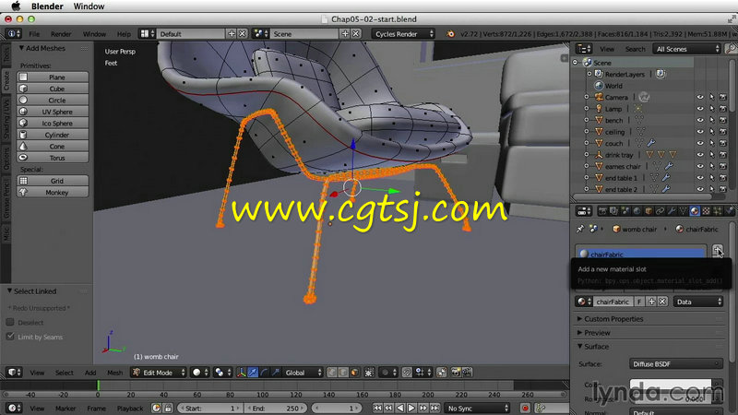Hide the ceiling object with eye icon
The width and height of the screenshot is (738, 415).
click(700, 131)
